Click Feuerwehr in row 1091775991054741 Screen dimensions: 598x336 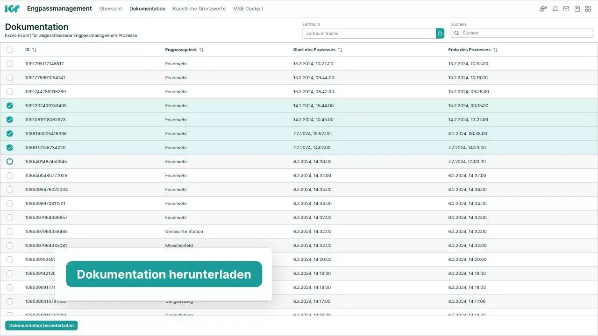pos(176,78)
